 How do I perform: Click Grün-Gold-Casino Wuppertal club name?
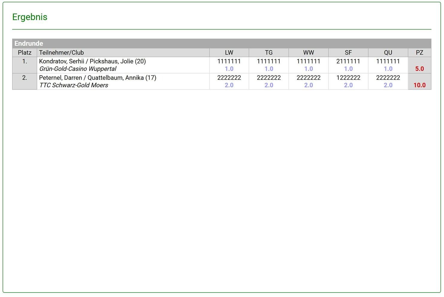[78, 69]
